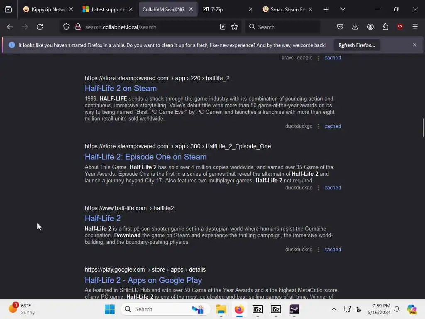The width and height of the screenshot is (425, 319).
Task: Go back to previous page
Action: 10,27
